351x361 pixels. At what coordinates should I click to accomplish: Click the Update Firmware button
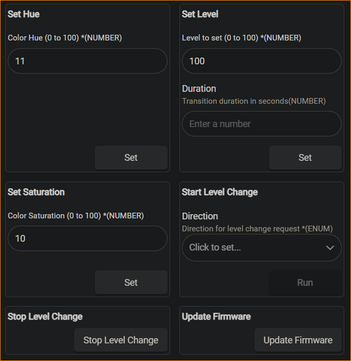[298, 340]
